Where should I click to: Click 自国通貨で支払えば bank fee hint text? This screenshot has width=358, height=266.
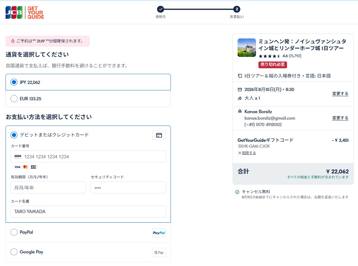click(x=67, y=66)
